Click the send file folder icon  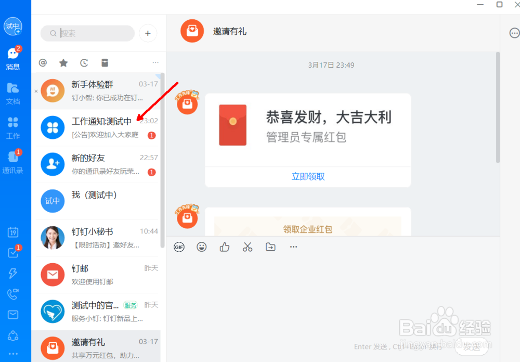pyautogui.click(x=270, y=247)
